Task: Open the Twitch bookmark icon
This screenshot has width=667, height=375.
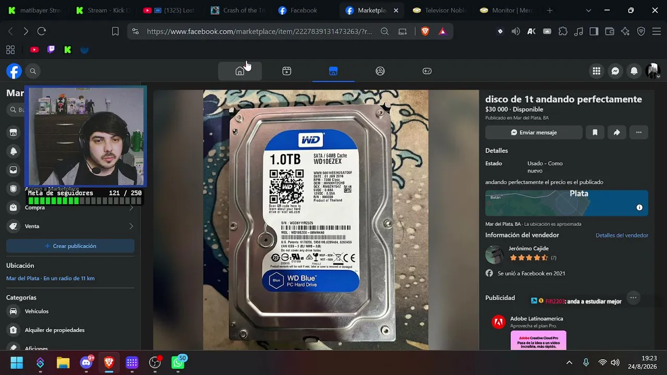Action: click(x=51, y=50)
